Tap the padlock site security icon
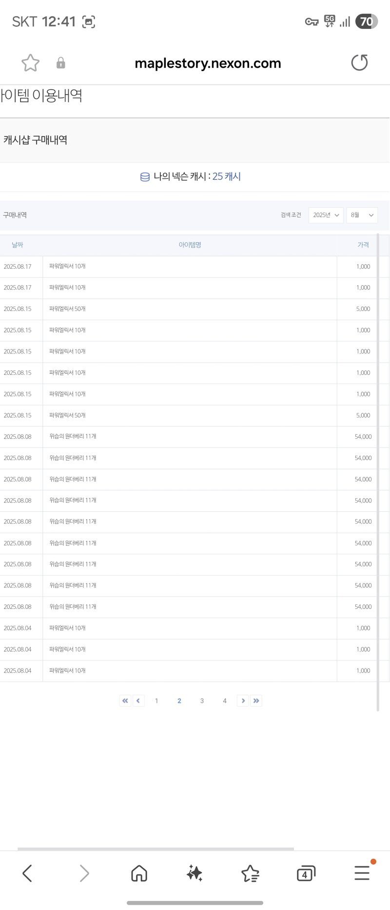Viewport: 390px width, 910px height. coord(61,63)
